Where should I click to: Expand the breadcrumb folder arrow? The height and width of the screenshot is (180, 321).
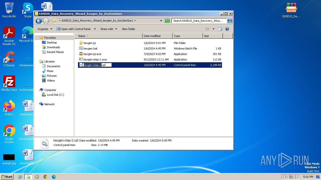[135, 21]
